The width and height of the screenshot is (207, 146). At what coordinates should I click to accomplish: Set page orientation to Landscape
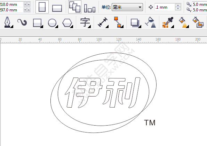pos(57,8)
